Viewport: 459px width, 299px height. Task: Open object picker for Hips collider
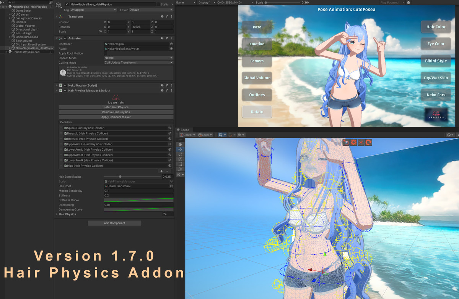(x=169, y=166)
